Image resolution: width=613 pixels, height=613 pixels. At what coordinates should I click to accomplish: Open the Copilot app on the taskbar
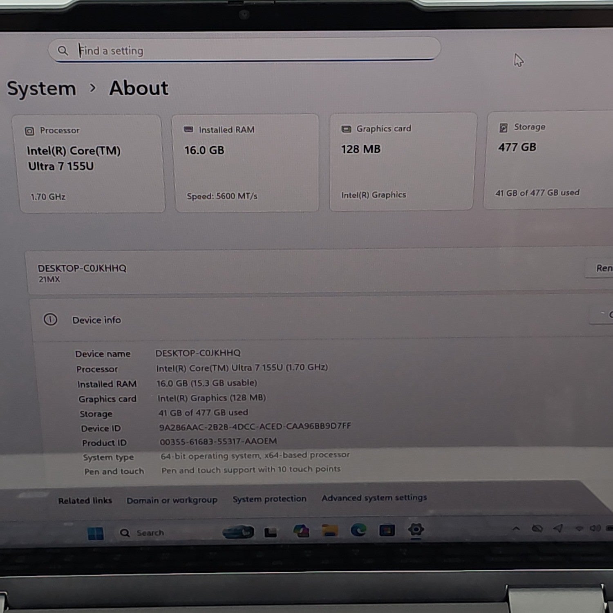click(302, 531)
